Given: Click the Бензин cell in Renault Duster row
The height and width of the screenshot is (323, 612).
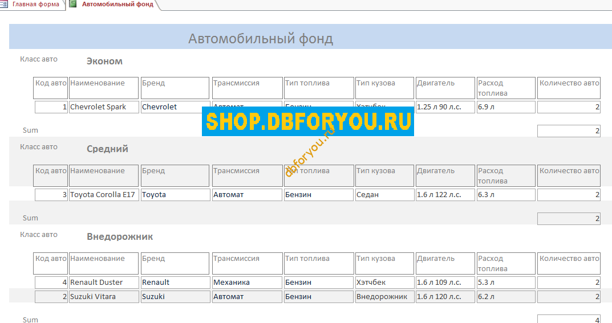Looking at the screenshot, I should 319,283.
